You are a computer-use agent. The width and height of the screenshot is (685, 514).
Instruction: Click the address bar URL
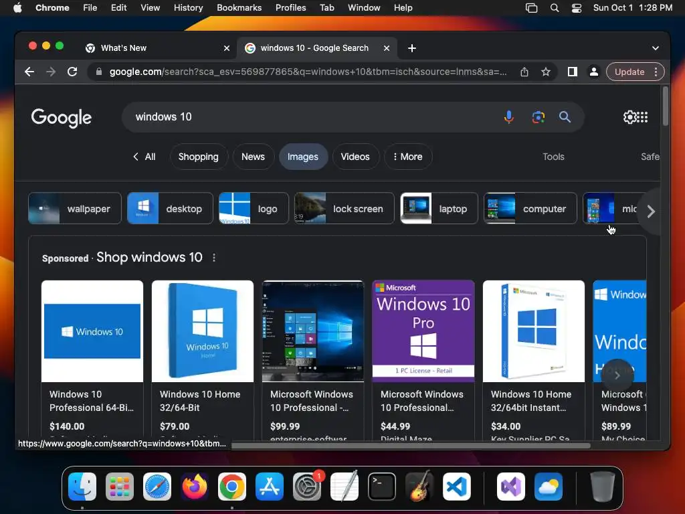308,72
